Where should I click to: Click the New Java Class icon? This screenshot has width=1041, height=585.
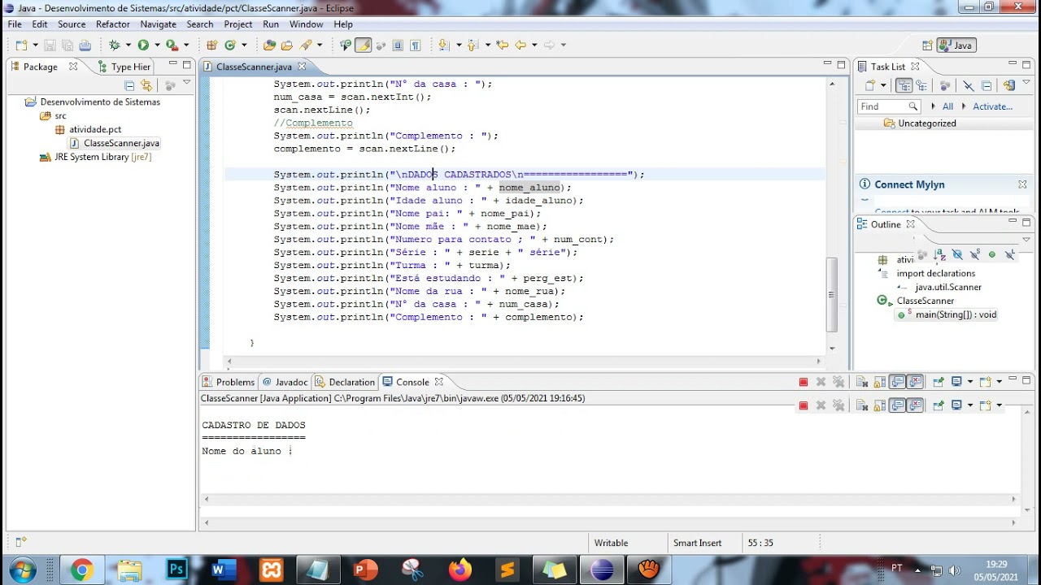click(x=230, y=45)
